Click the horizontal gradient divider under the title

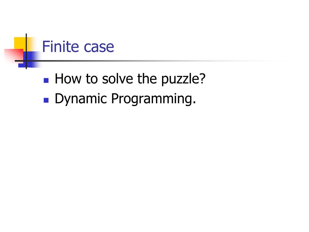[152, 61]
